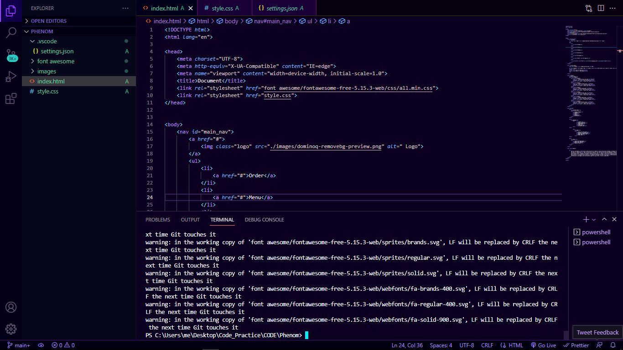Click the main+ git branch indicator
623x350 pixels.
point(19,345)
